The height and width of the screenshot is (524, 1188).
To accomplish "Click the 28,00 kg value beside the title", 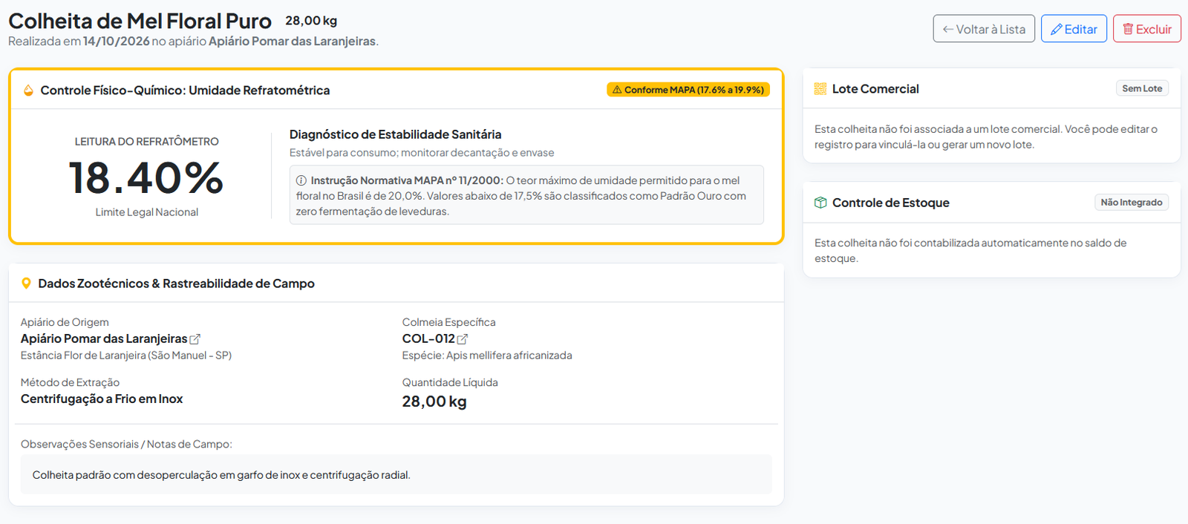I will click(x=311, y=21).
